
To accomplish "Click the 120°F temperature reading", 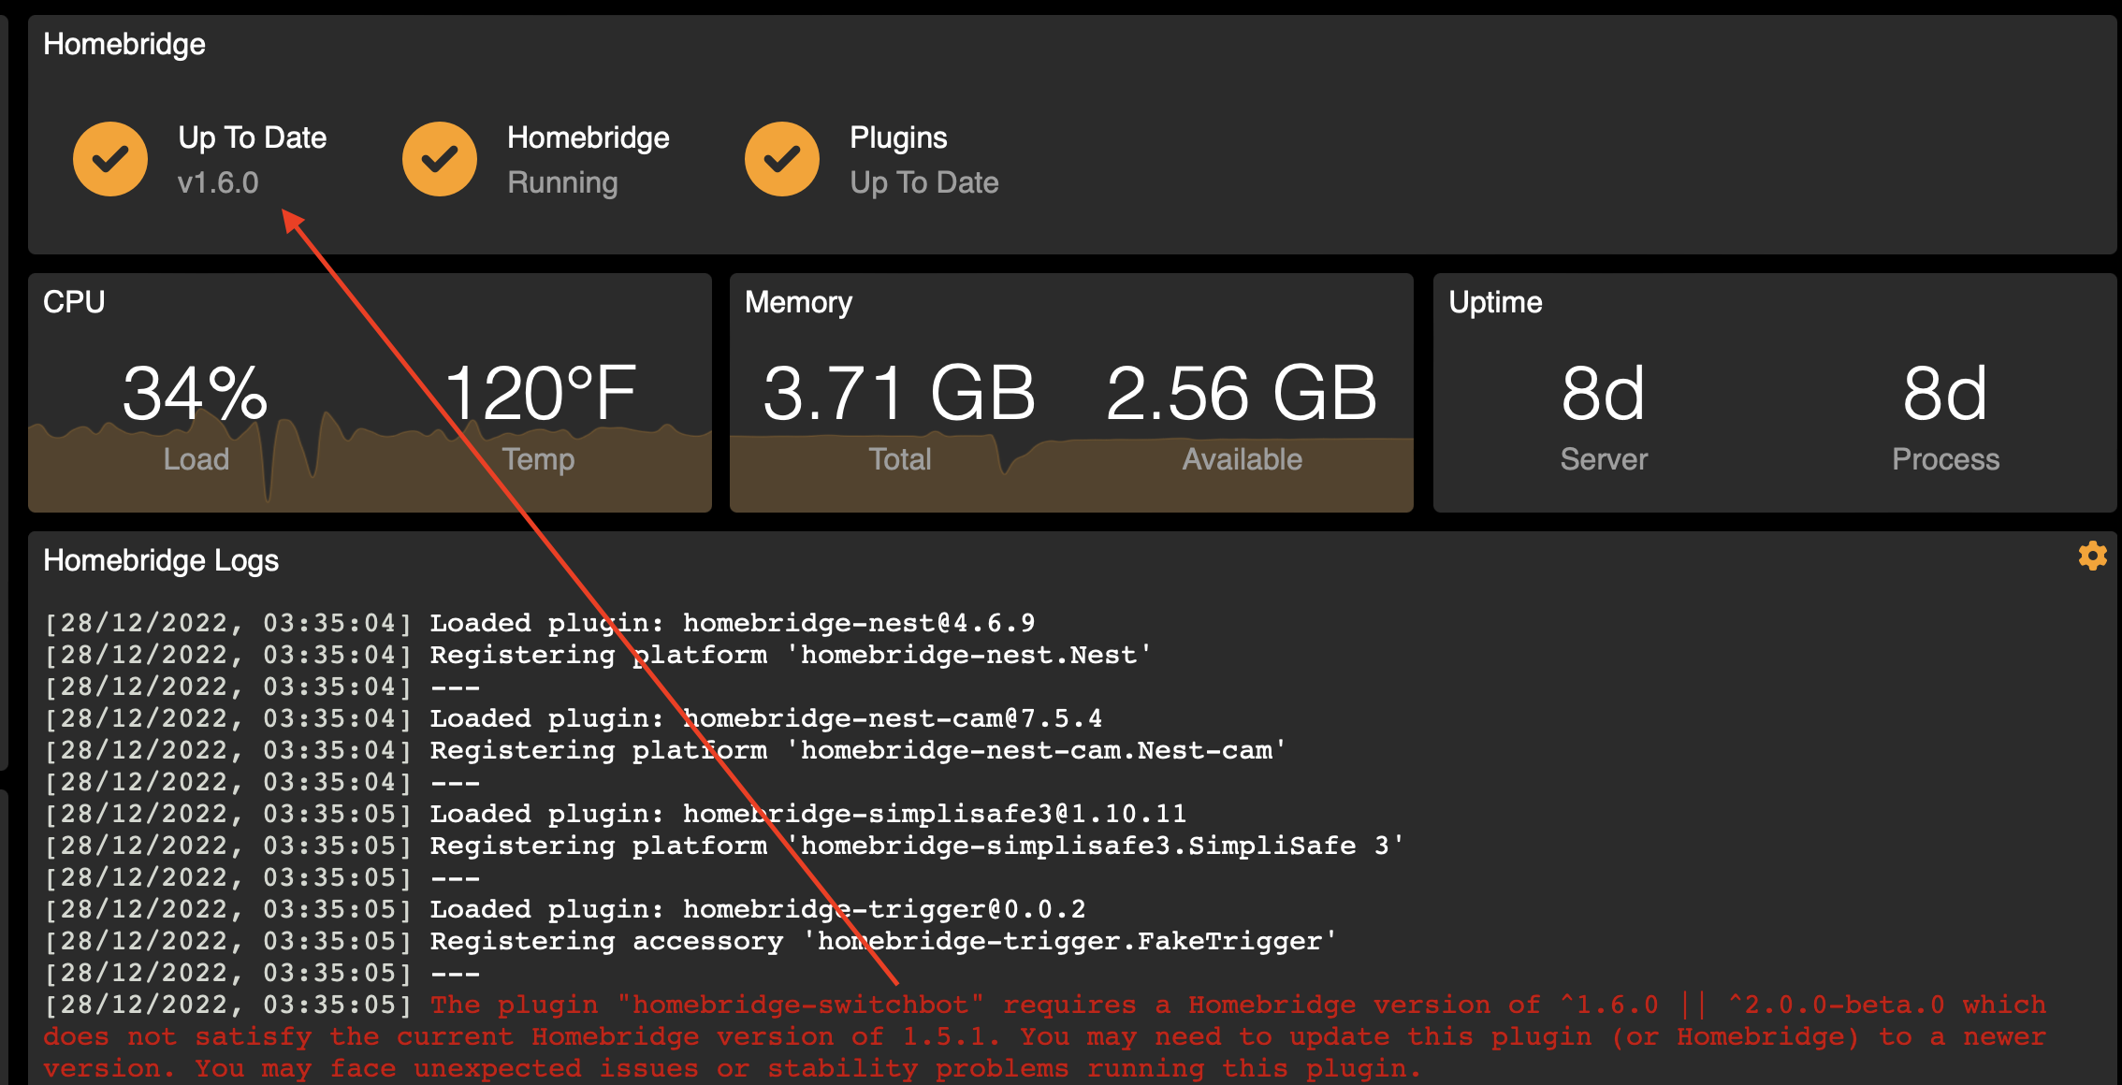I will pyautogui.click(x=539, y=394).
